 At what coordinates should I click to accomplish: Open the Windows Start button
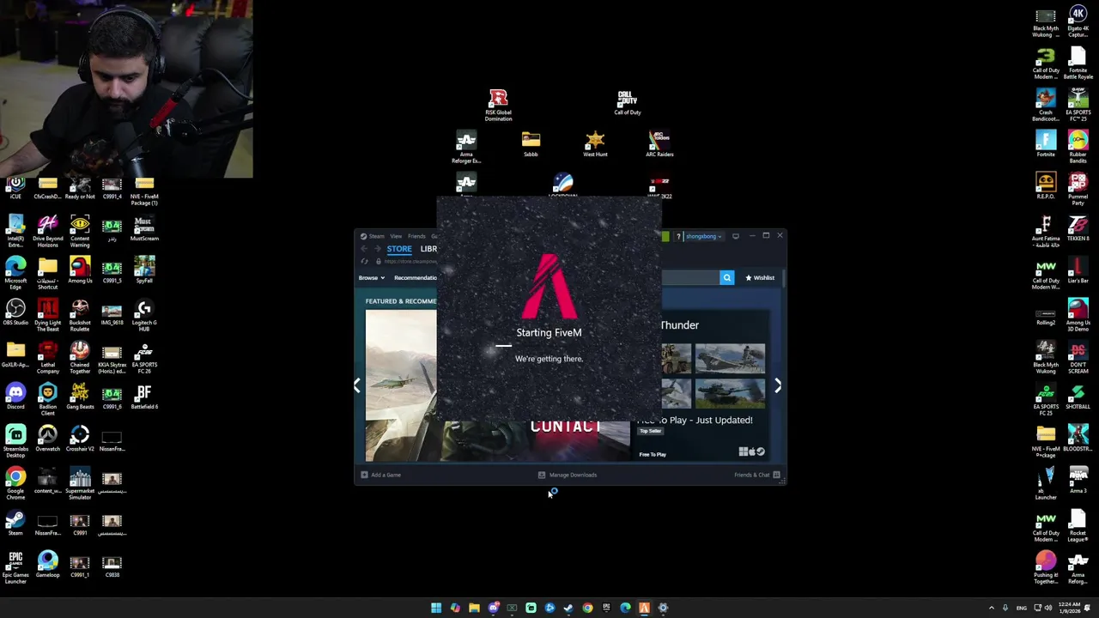[436, 608]
